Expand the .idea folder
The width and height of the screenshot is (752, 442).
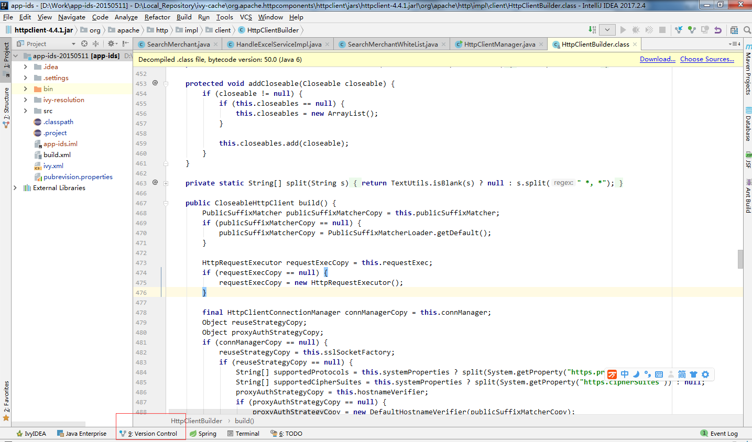coord(25,67)
